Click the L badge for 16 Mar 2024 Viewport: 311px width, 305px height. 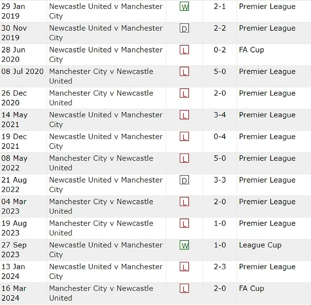184,288
